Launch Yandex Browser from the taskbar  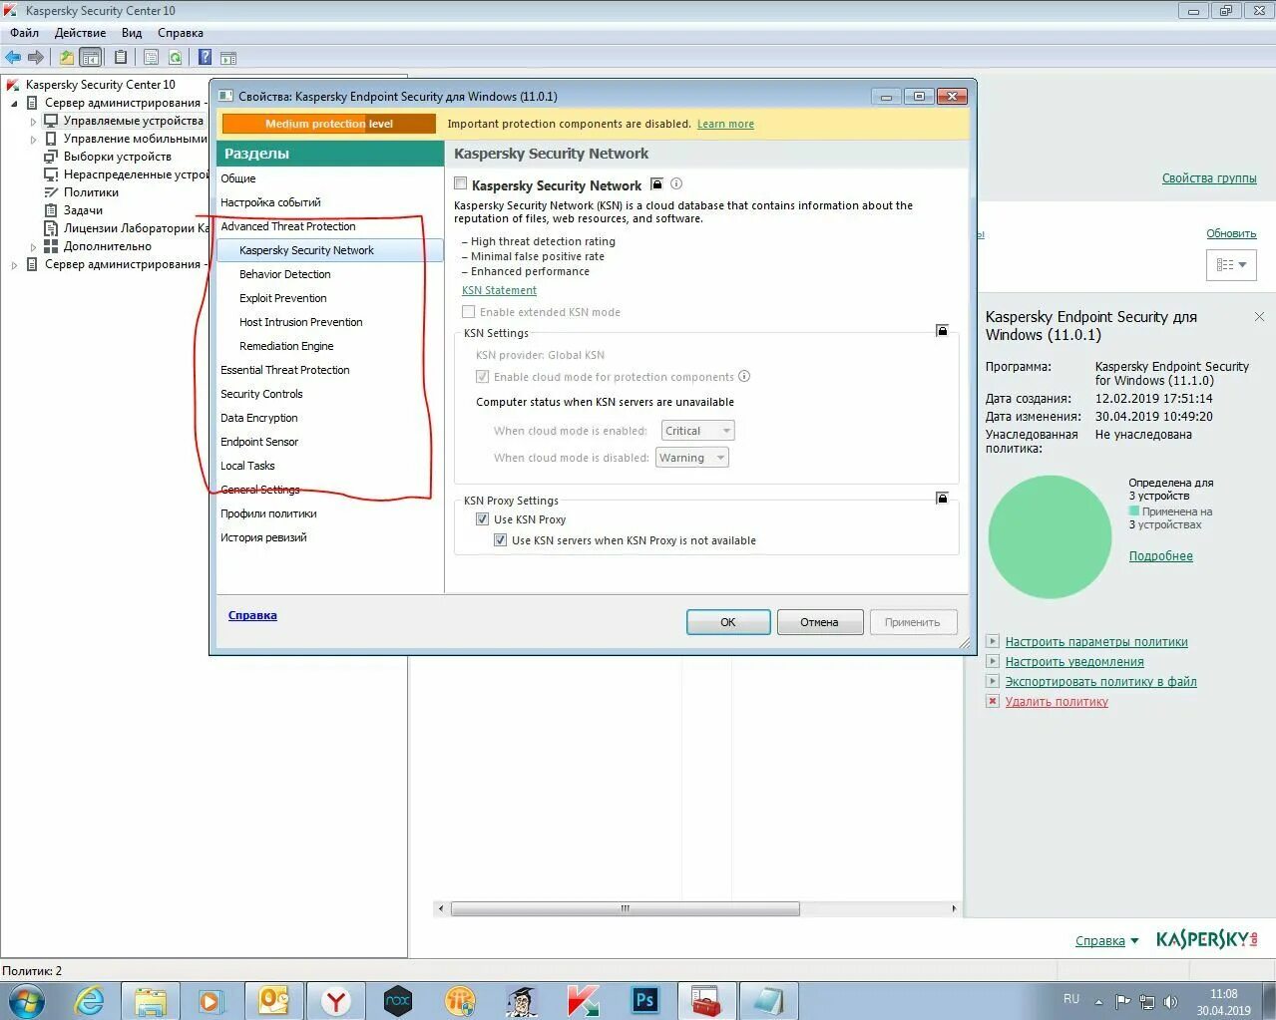(x=336, y=1000)
